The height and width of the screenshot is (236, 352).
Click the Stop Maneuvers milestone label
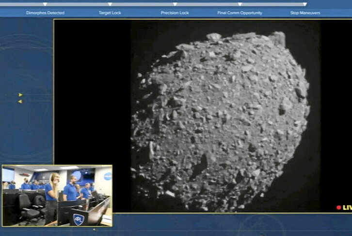pyautogui.click(x=305, y=13)
